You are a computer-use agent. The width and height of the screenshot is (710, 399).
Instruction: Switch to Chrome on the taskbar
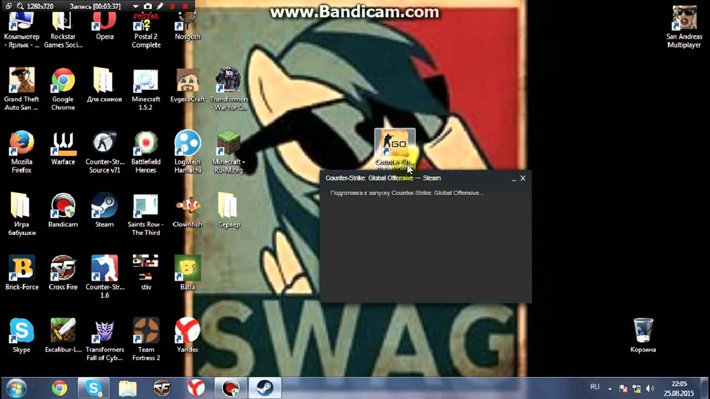tap(59, 388)
